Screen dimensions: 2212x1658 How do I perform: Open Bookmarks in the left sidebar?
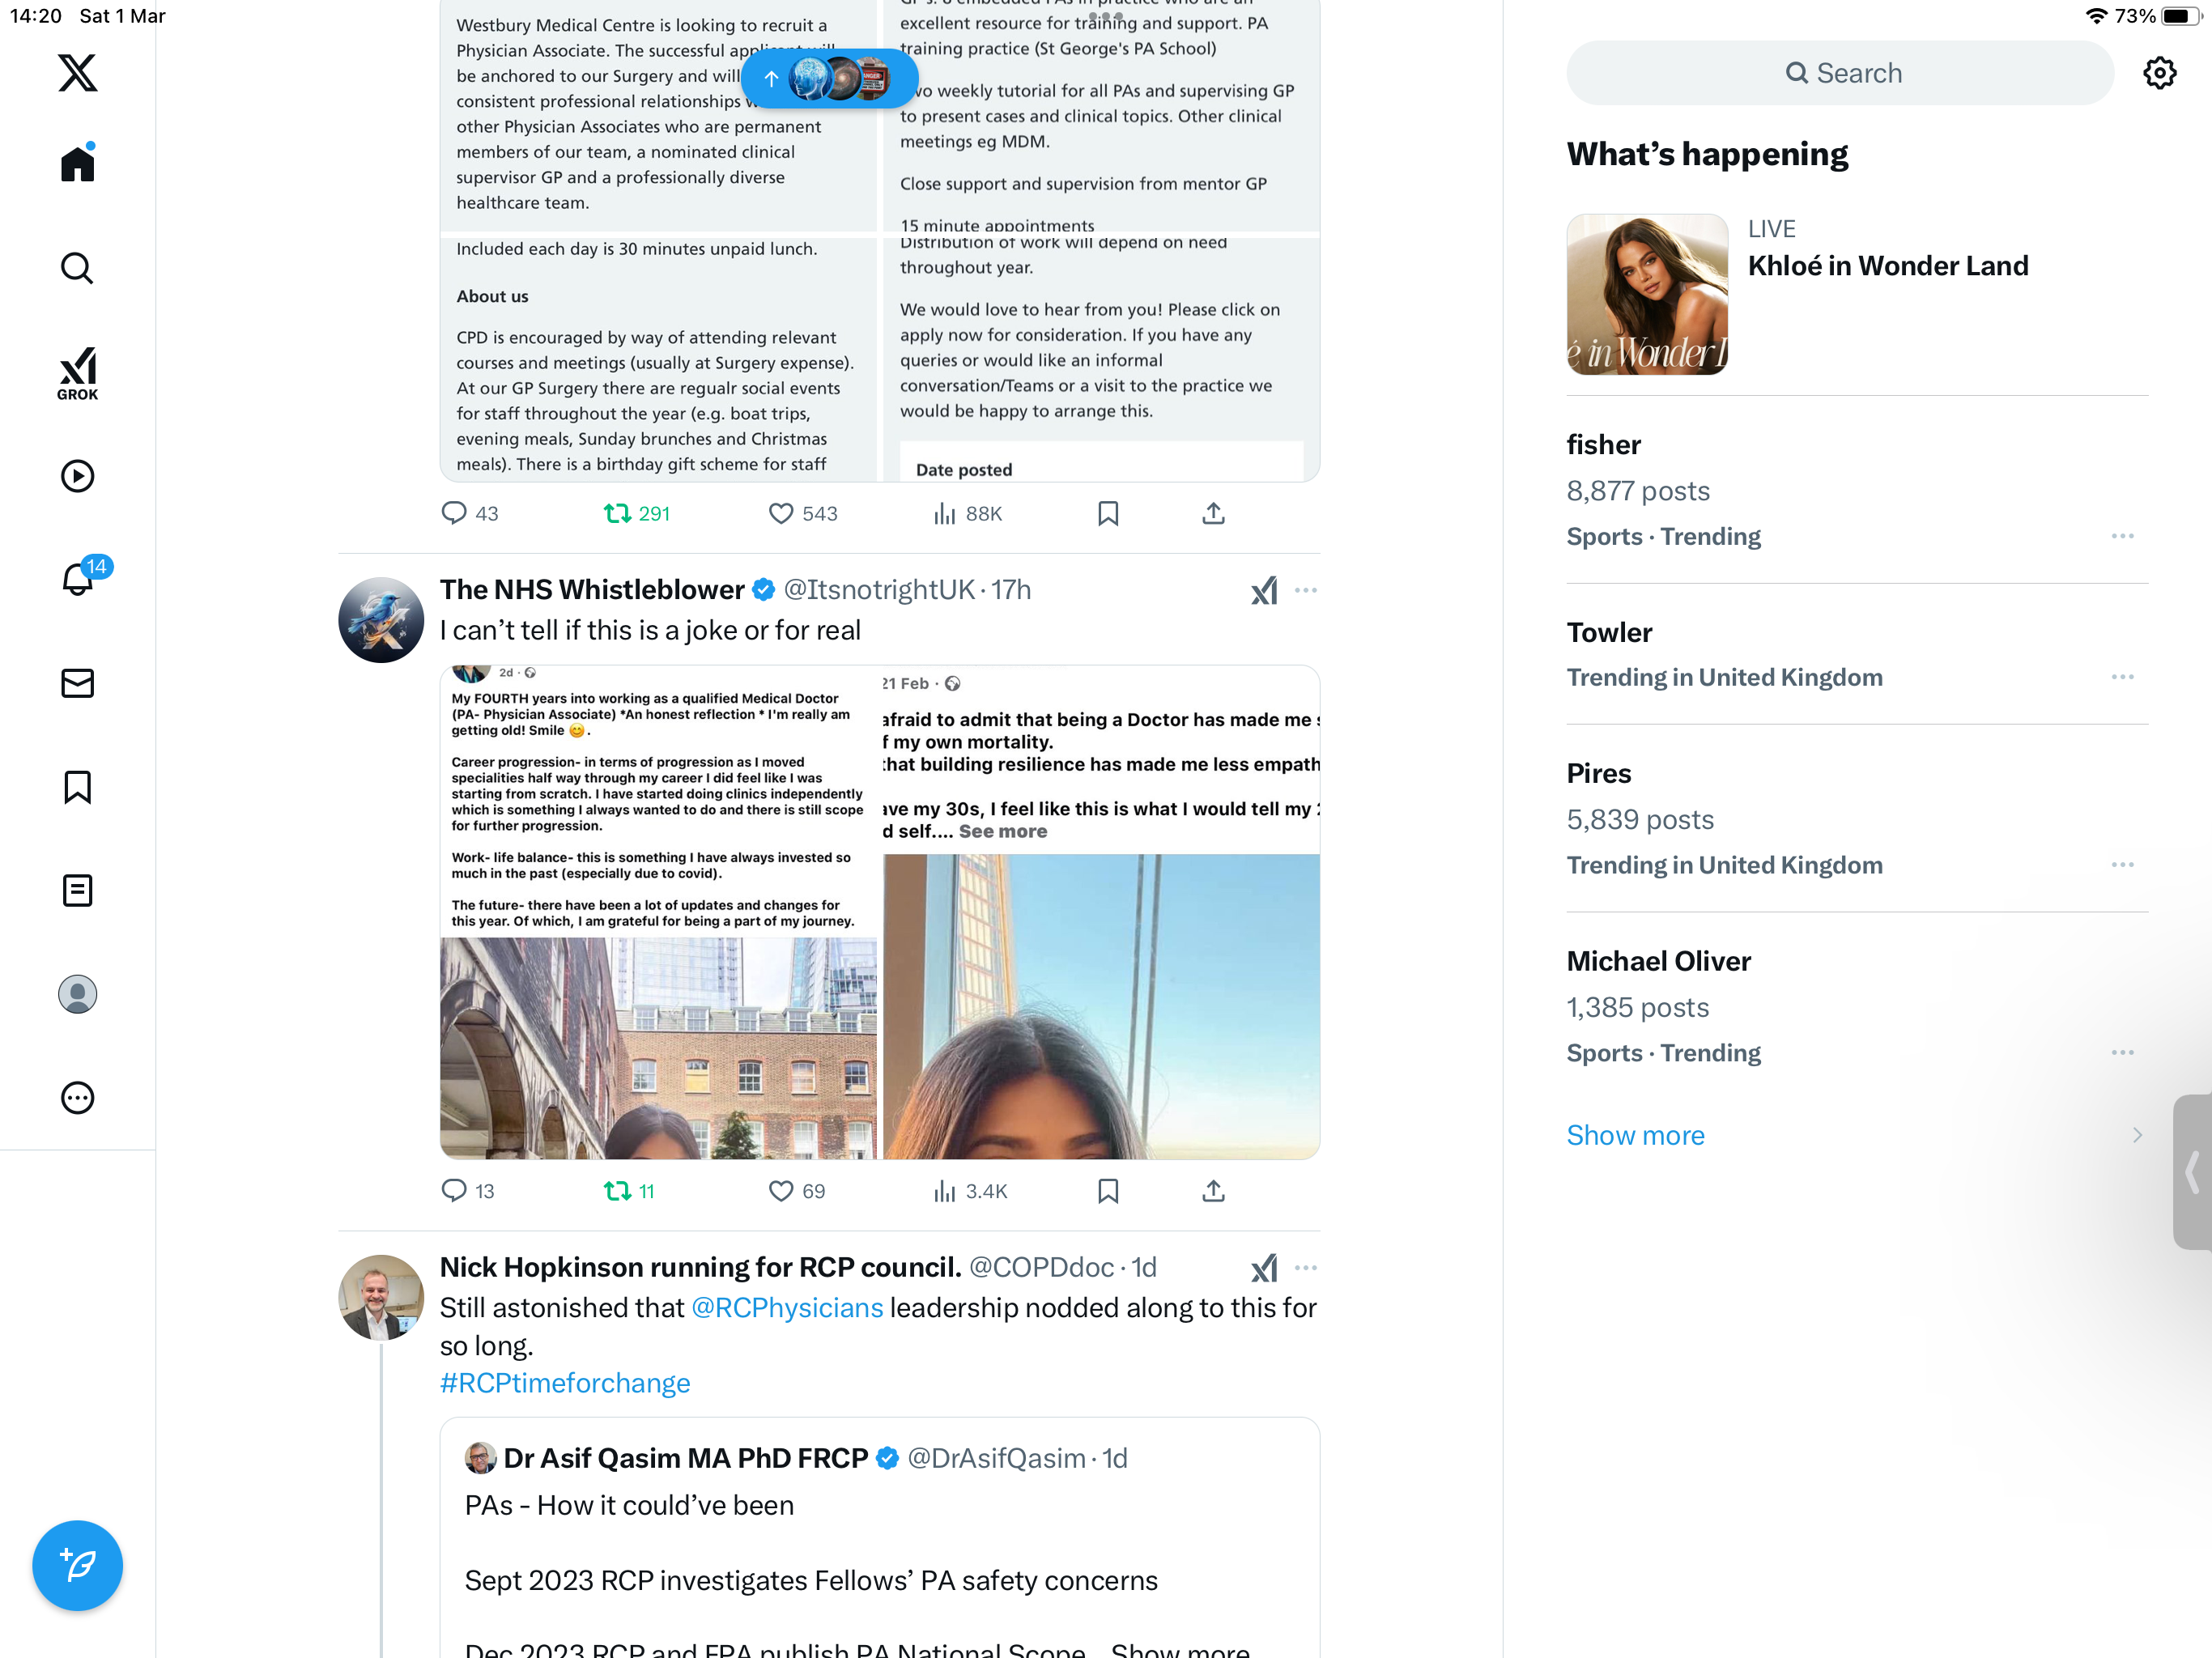click(77, 787)
